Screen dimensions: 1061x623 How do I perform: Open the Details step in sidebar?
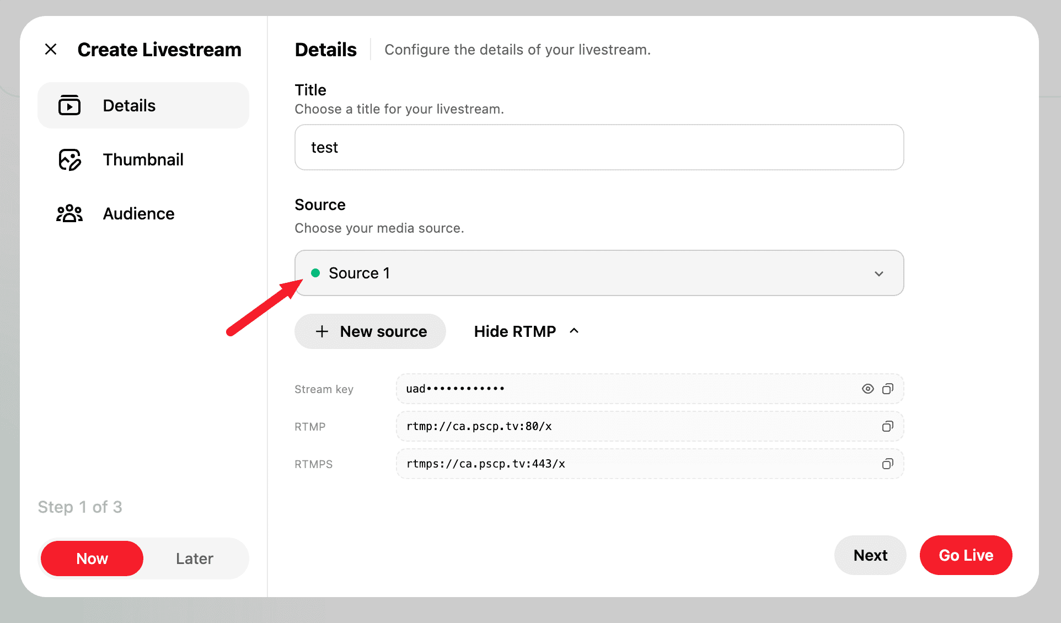143,105
